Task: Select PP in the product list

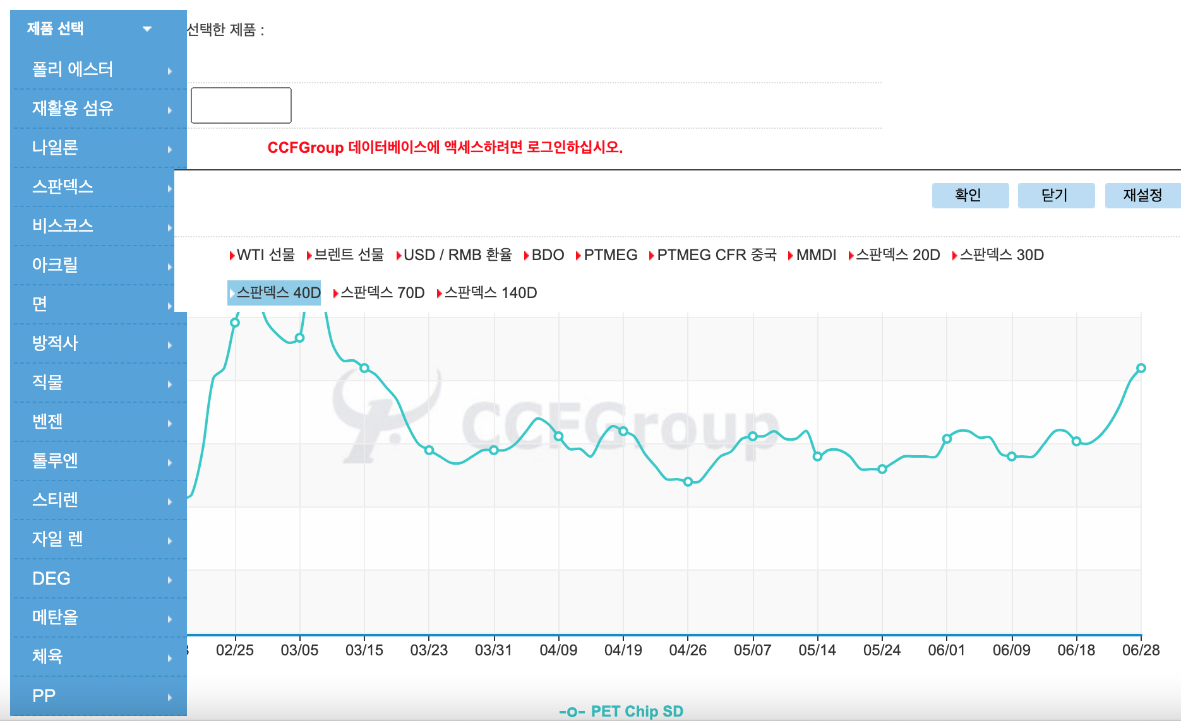Action: (99, 696)
